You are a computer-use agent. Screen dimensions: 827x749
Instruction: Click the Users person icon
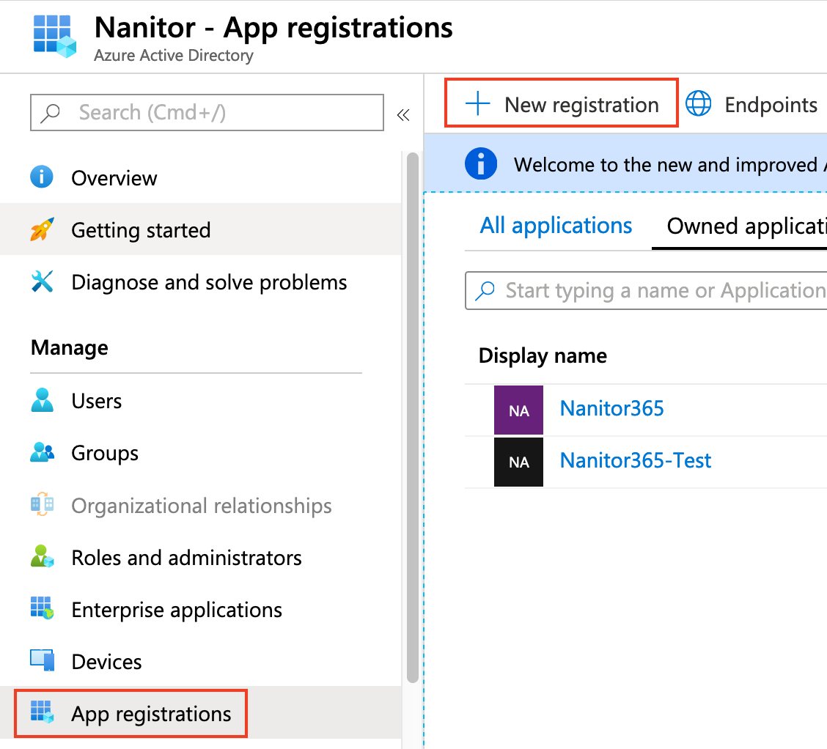click(x=42, y=401)
